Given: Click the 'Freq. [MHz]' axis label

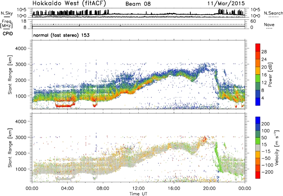Looking at the screenshot, I should (7, 24).
